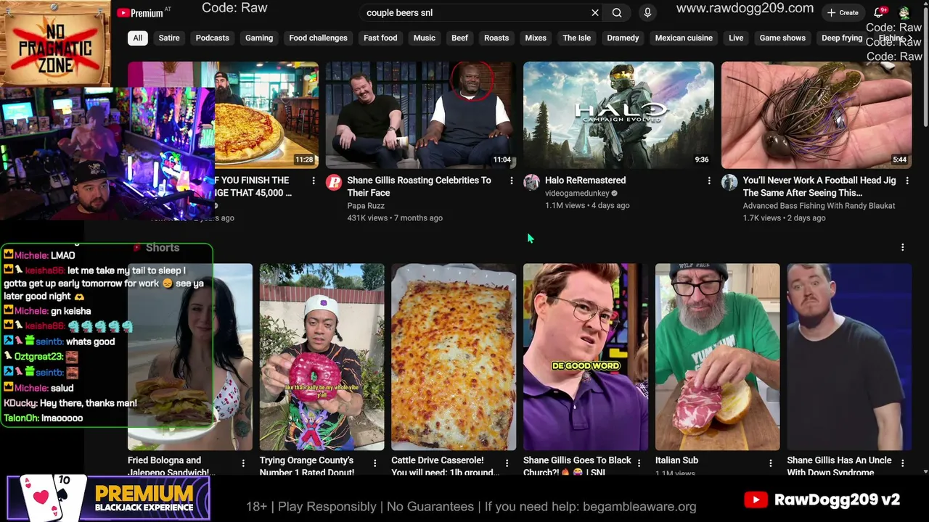Visit the Papa Ruzz channel name

[366, 206]
